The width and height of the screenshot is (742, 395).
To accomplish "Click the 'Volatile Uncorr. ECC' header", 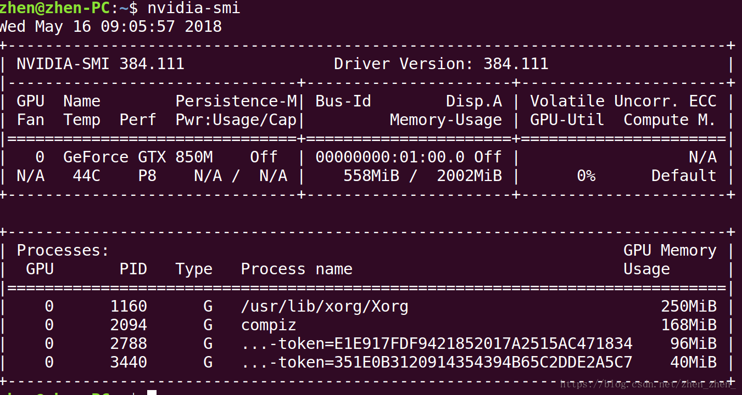I will click(623, 101).
